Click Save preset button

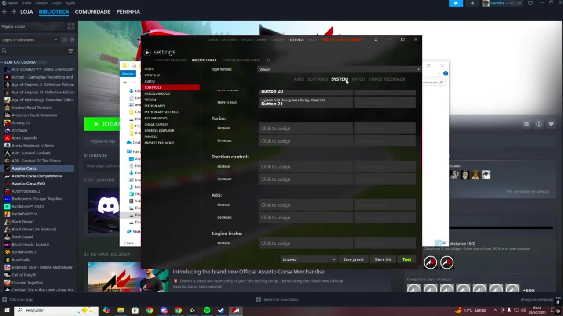[354, 259]
